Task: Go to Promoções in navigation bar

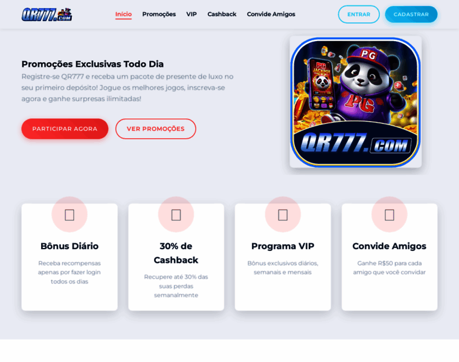Action: click(x=159, y=14)
